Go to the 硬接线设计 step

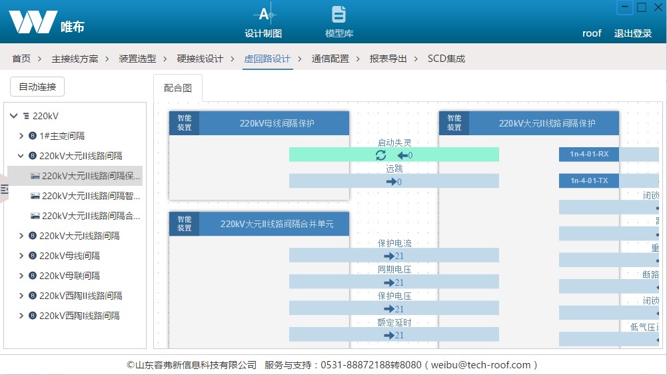tap(200, 59)
